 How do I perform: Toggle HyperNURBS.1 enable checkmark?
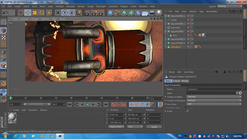pyautogui.click(x=193, y=16)
